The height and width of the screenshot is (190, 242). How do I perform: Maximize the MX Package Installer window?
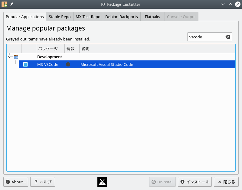(x=231, y=4)
